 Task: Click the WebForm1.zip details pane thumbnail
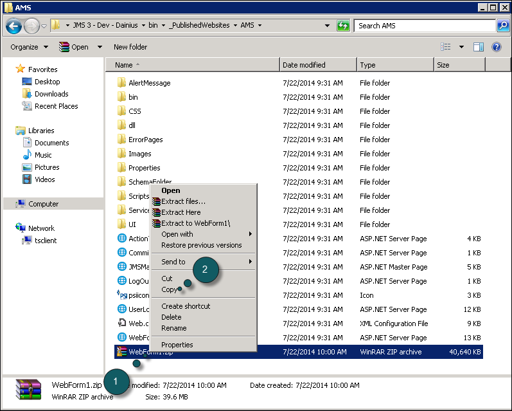point(29,389)
